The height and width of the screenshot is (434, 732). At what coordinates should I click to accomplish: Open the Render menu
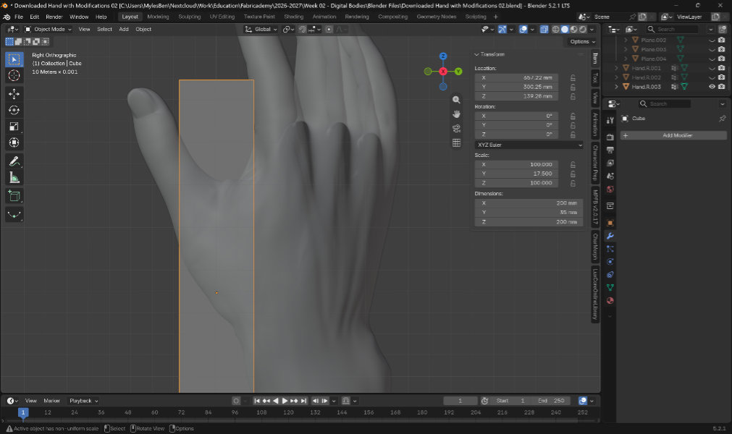pyautogui.click(x=54, y=17)
